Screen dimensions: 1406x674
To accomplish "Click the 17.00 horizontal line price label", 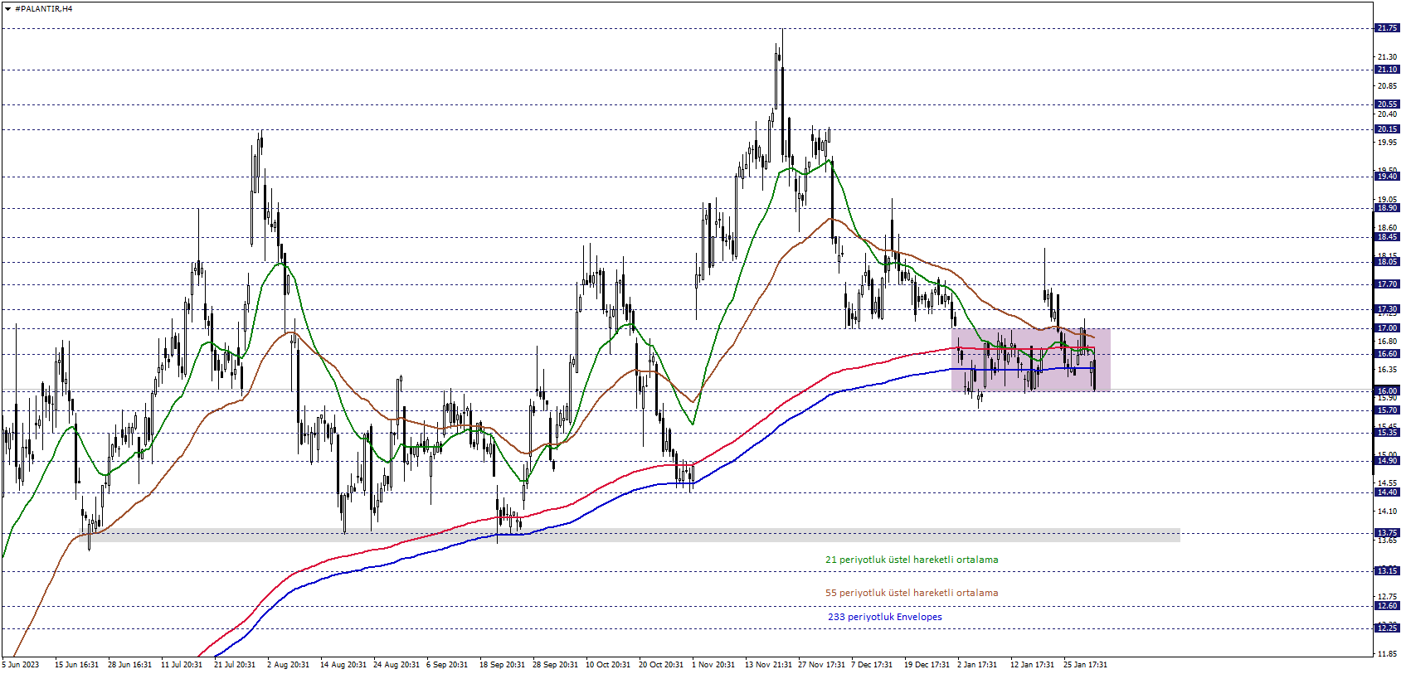I will 1387,328.
